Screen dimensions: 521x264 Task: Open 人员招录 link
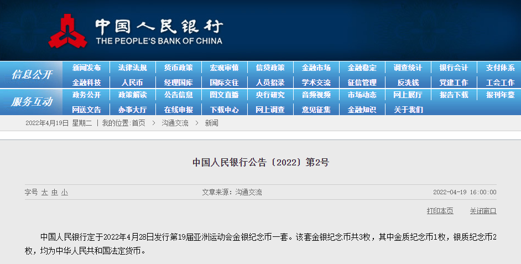(270, 82)
